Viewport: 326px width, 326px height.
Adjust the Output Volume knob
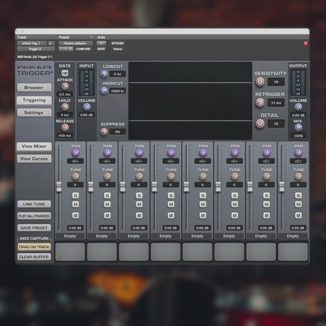[x=298, y=107]
